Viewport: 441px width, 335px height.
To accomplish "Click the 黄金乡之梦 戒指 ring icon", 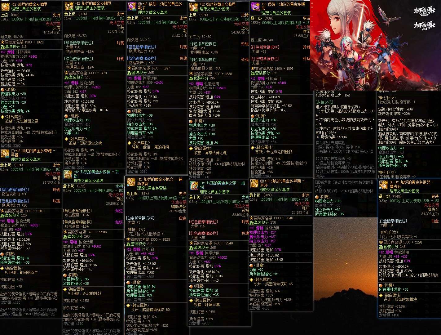I will click(x=194, y=185).
